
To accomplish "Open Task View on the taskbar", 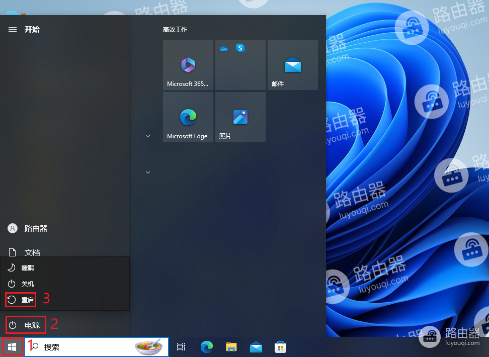I will click(181, 347).
